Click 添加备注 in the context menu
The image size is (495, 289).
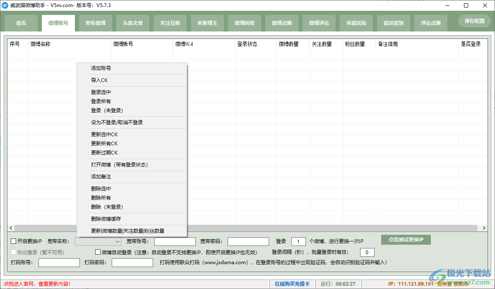132,177
